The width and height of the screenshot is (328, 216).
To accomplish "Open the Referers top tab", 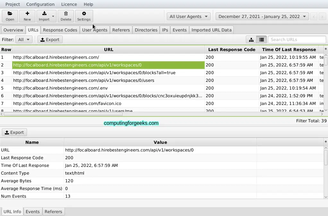I will tap(121, 30).
